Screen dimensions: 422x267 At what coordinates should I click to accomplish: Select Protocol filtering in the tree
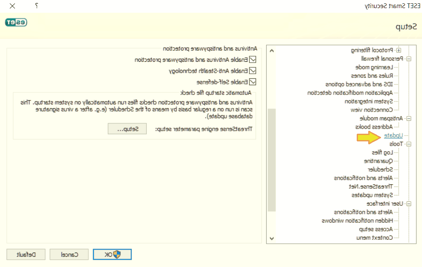[x=372, y=50]
